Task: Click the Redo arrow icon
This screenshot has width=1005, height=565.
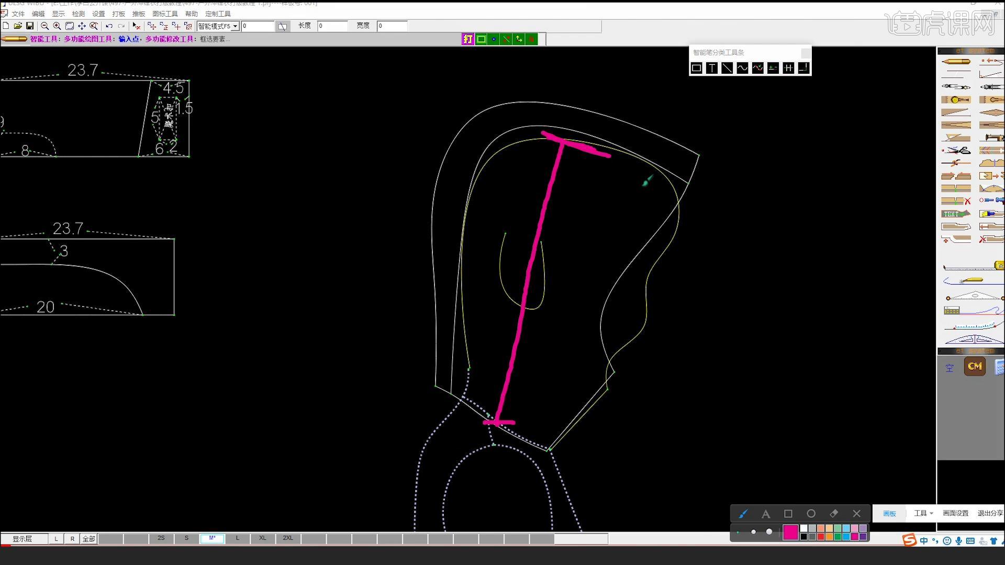Action: (x=121, y=26)
